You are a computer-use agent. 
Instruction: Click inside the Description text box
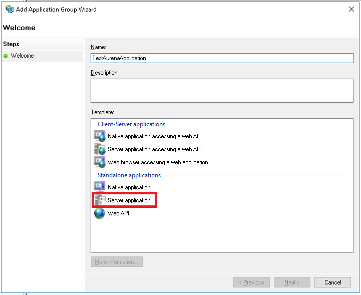pos(222,90)
